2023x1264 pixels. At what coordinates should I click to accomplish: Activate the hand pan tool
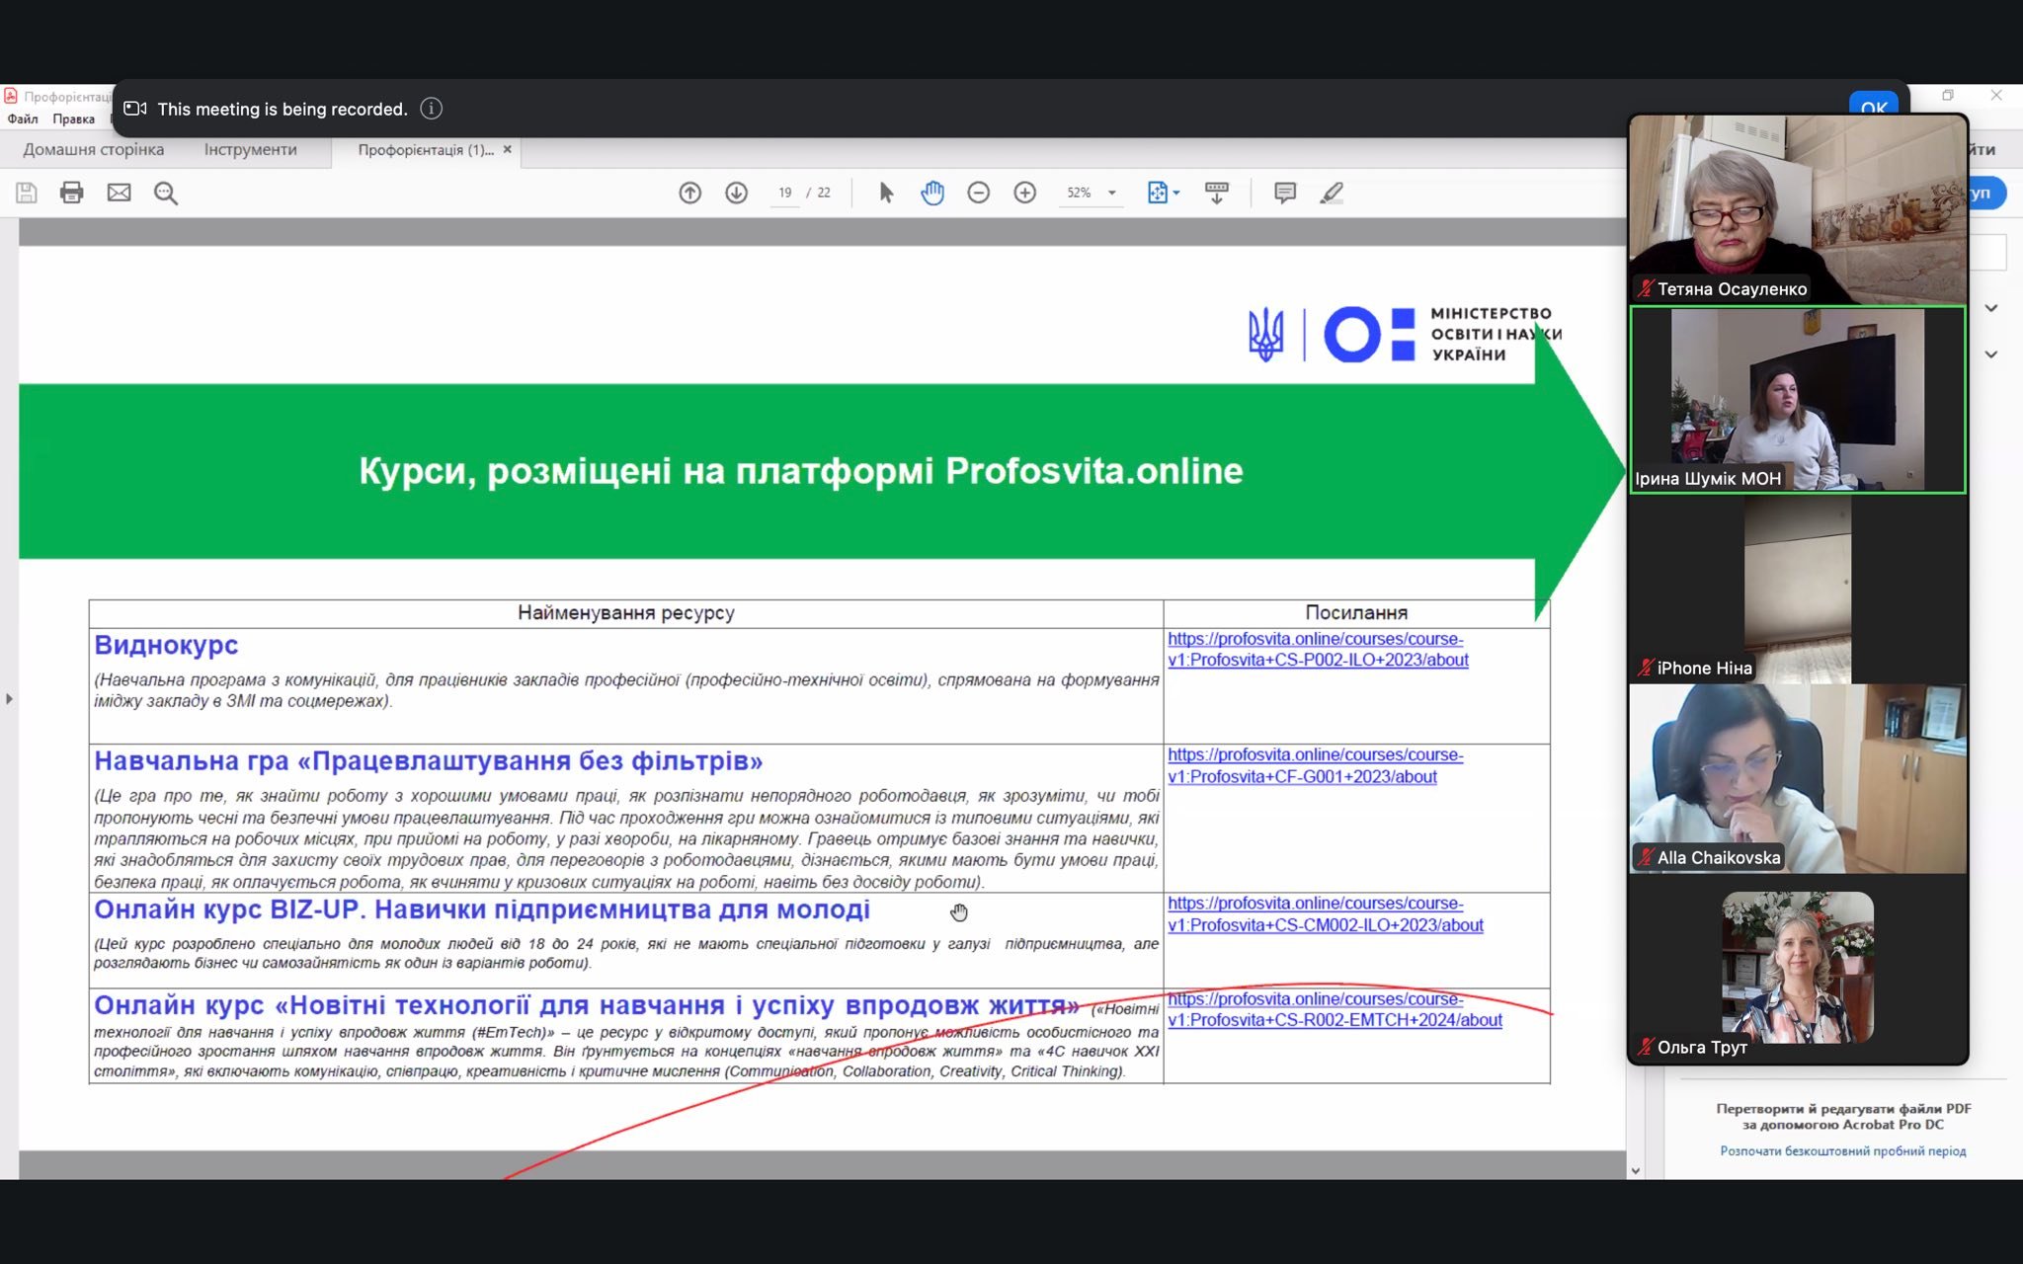click(932, 193)
